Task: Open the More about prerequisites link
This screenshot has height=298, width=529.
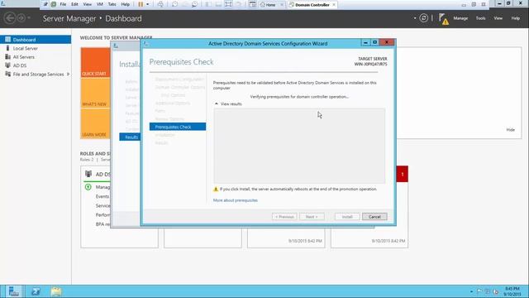Action: coord(235,200)
